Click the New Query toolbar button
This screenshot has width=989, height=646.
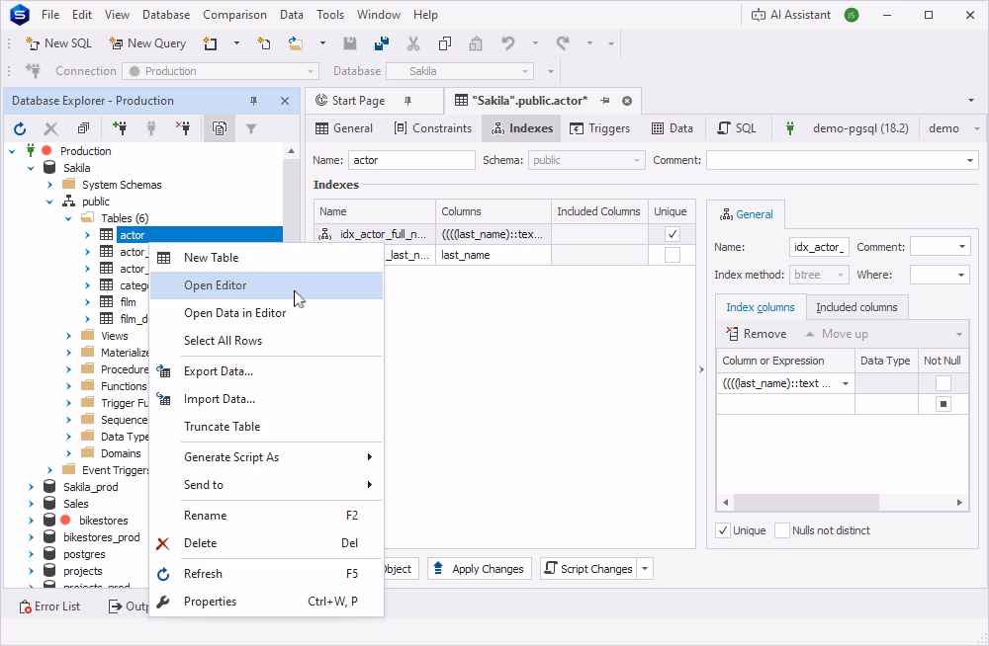pyautogui.click(x=147, y=43)
